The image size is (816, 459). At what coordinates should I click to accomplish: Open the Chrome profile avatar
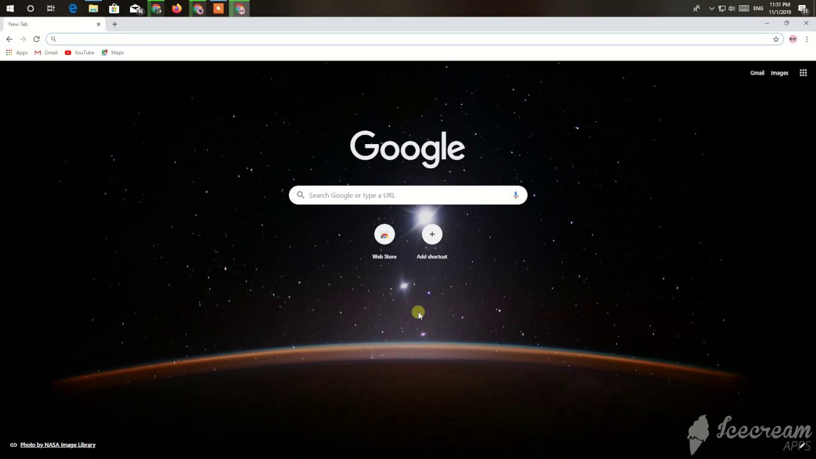(x=793, y=39)
